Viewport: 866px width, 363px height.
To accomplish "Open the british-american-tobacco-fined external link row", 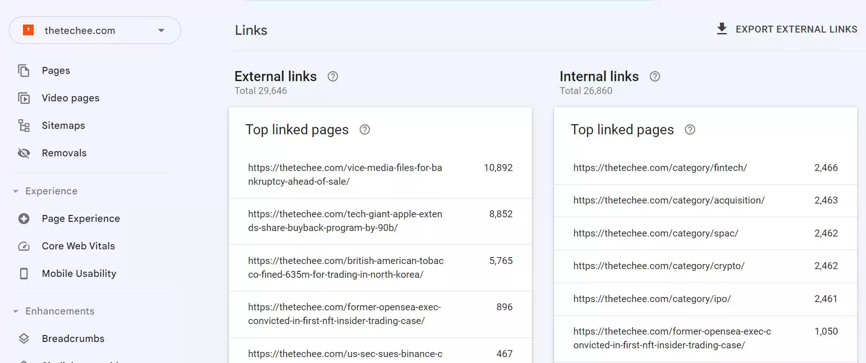I will click(x=380, y=268).
